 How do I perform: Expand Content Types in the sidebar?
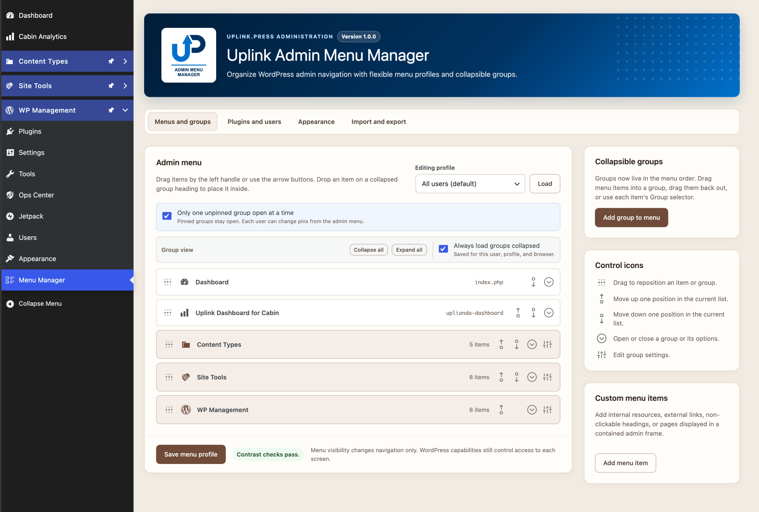[125, 61]
